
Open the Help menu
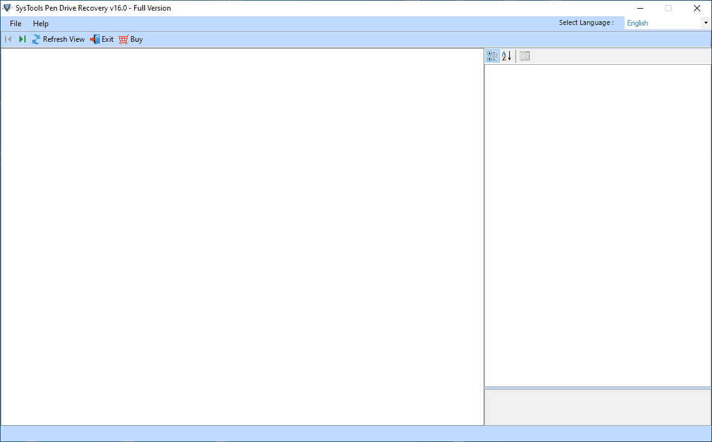(x=41, y=24)
